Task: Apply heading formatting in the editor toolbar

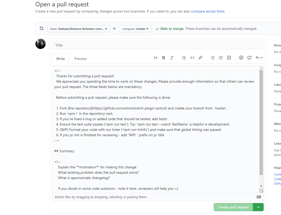Action: (x=156, y=58)
